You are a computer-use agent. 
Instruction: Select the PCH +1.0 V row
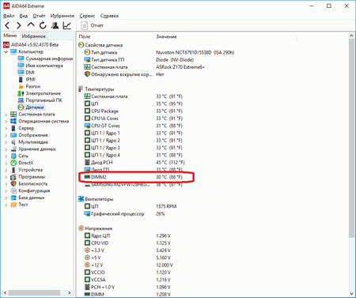pyautogui.click(x=127, y=287)
